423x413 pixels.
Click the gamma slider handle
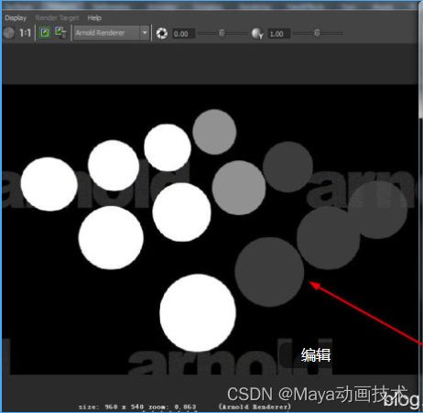317,33
